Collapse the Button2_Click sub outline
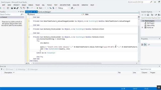This screenshot has height=90, width=161. tap(29, 29)
